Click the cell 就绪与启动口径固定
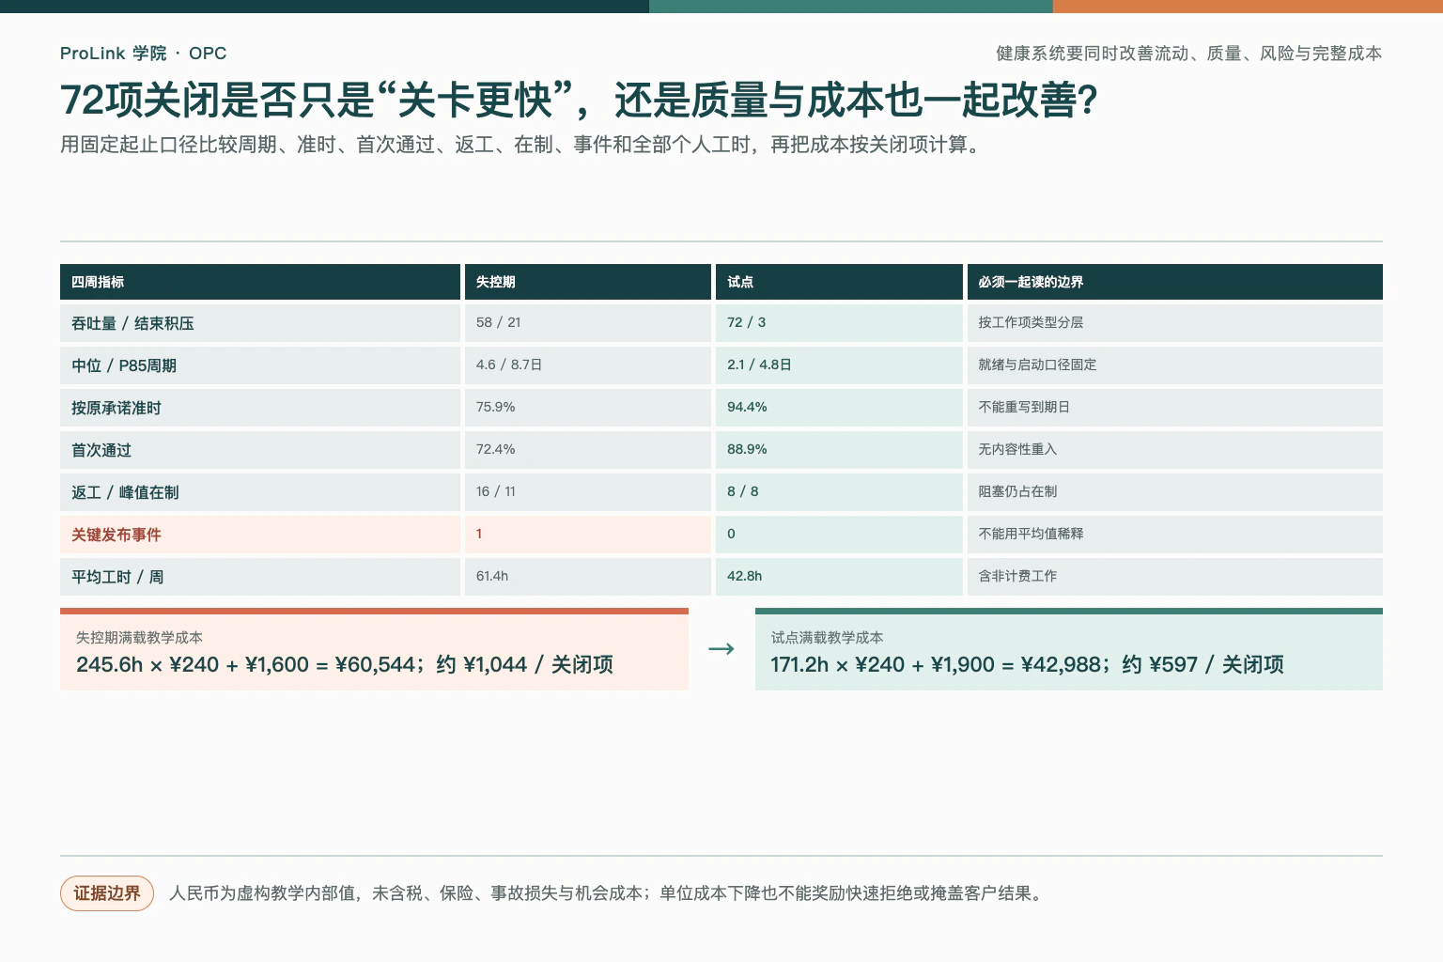 click(x=1175, y=365)
